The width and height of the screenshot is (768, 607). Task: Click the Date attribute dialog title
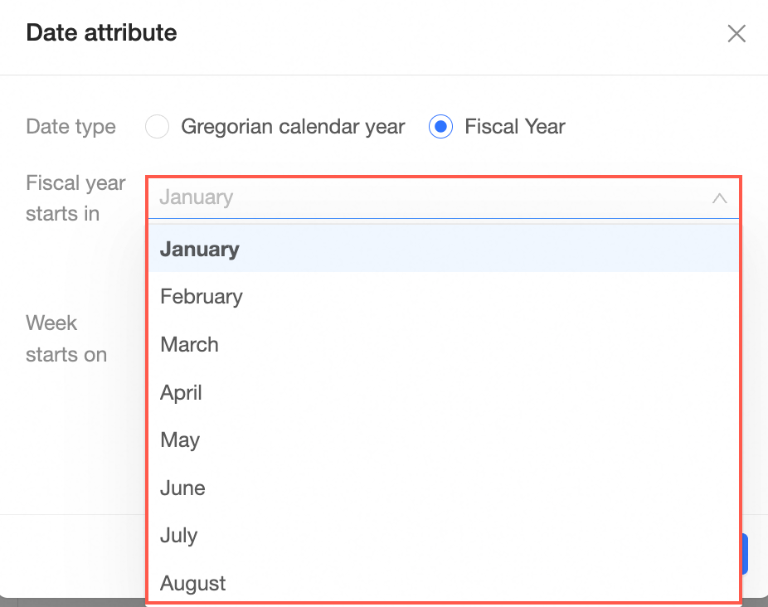(101, 33)
